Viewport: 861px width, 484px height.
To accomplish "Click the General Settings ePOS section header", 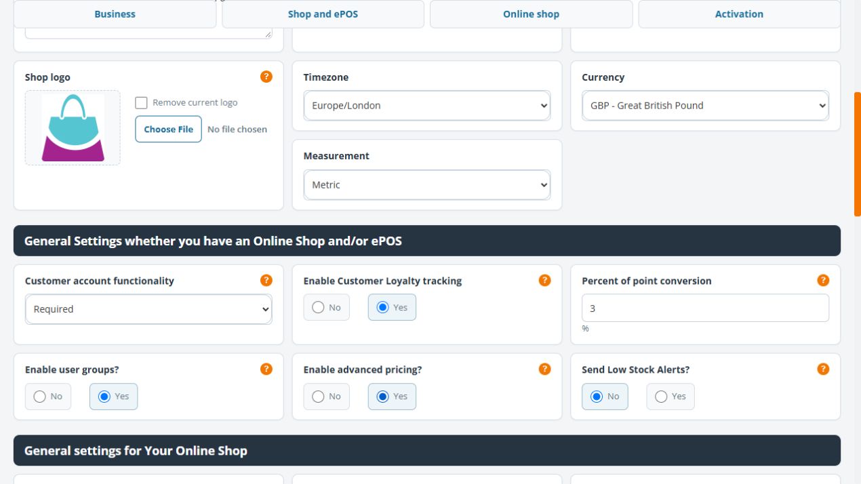I will (427, 241).
